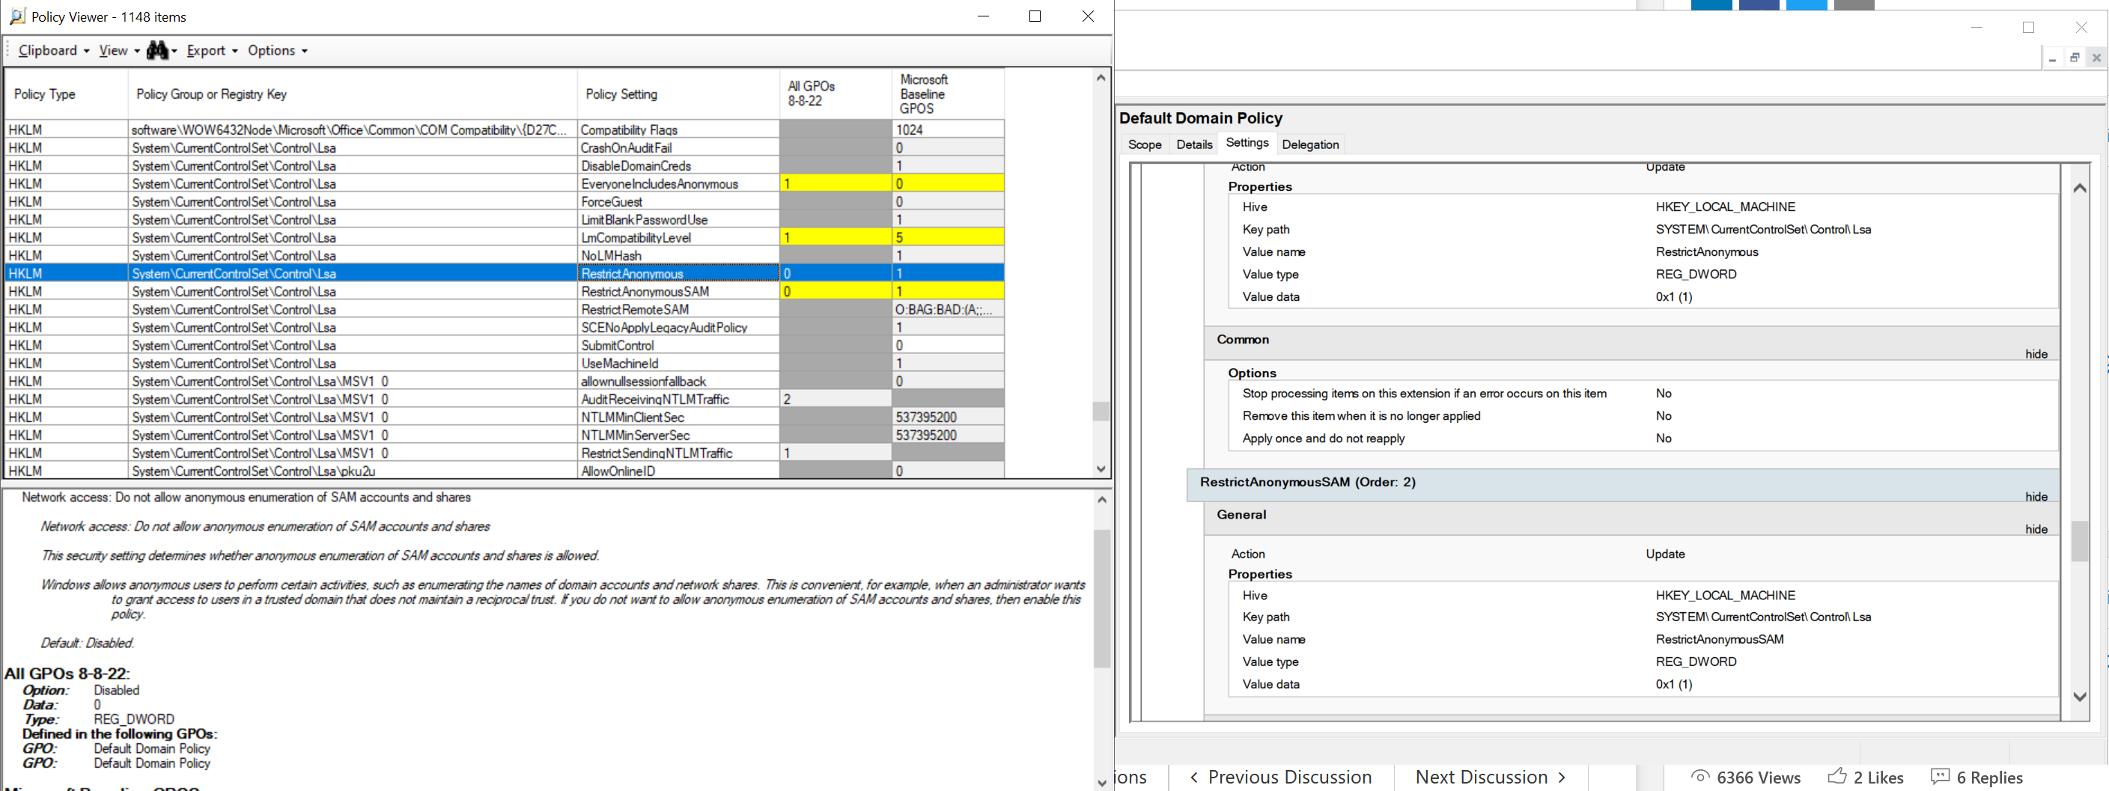Click the Policy Viewer title bar app icon
This screenshot has height=791, width=2109.
coord(16,16)
